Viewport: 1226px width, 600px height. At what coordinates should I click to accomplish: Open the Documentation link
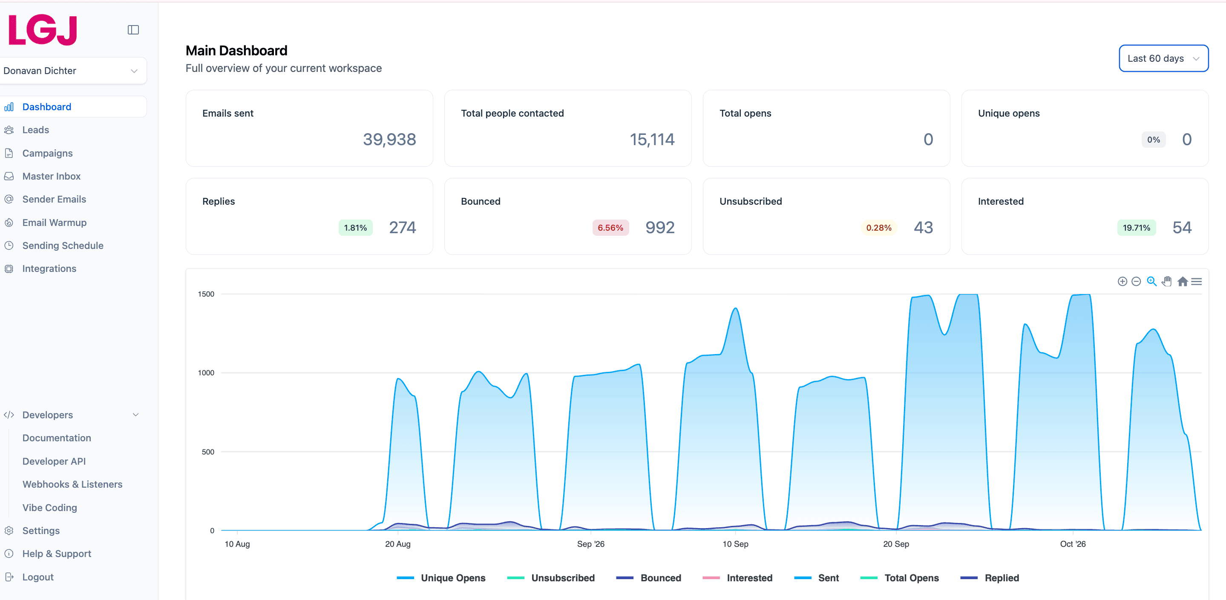pos(57,438)
